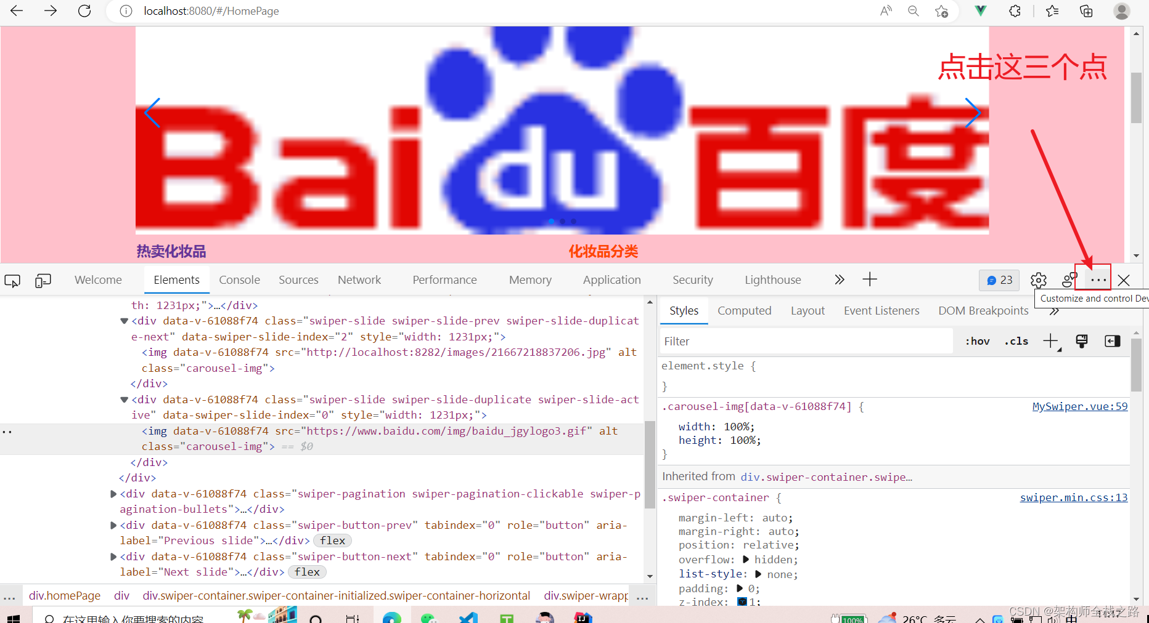The width and height of the screenshot is (1149, 623).
Task: Toggle flex overlay badge on swiper-button-next
Action: [308, 572]
